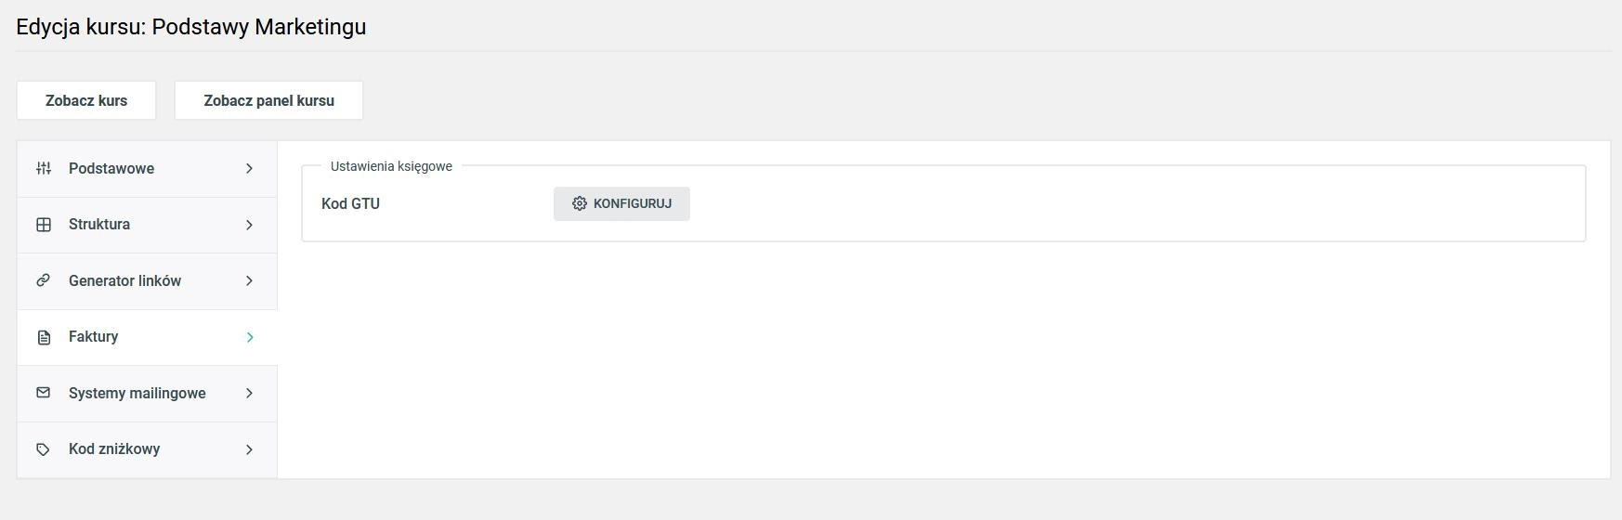Click the envelope icon for Systemy mailingowe

pyautogui.click(x=44, y=393)
